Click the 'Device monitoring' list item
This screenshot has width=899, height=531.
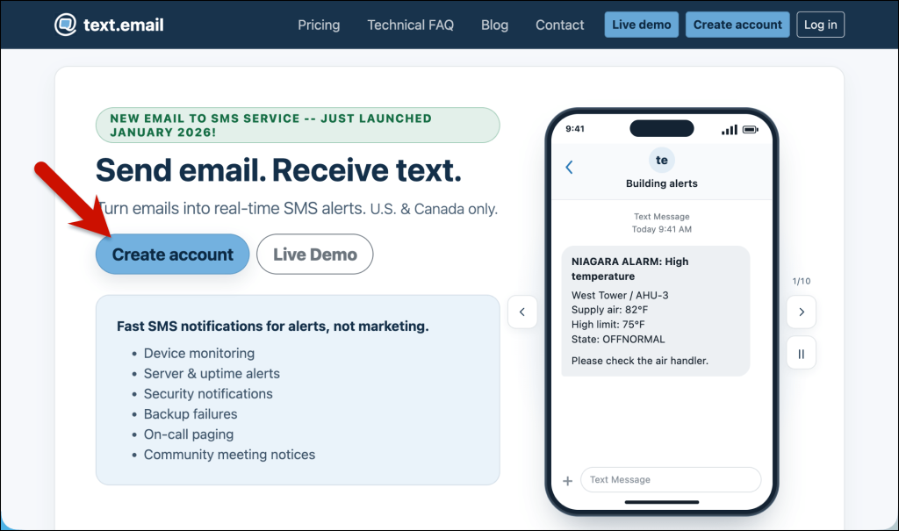(x=199, y=353)
